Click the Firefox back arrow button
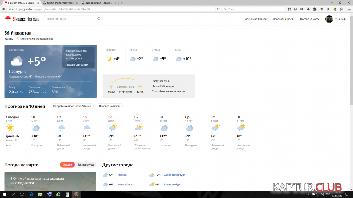The image size is (353, 198). (4, 9)
